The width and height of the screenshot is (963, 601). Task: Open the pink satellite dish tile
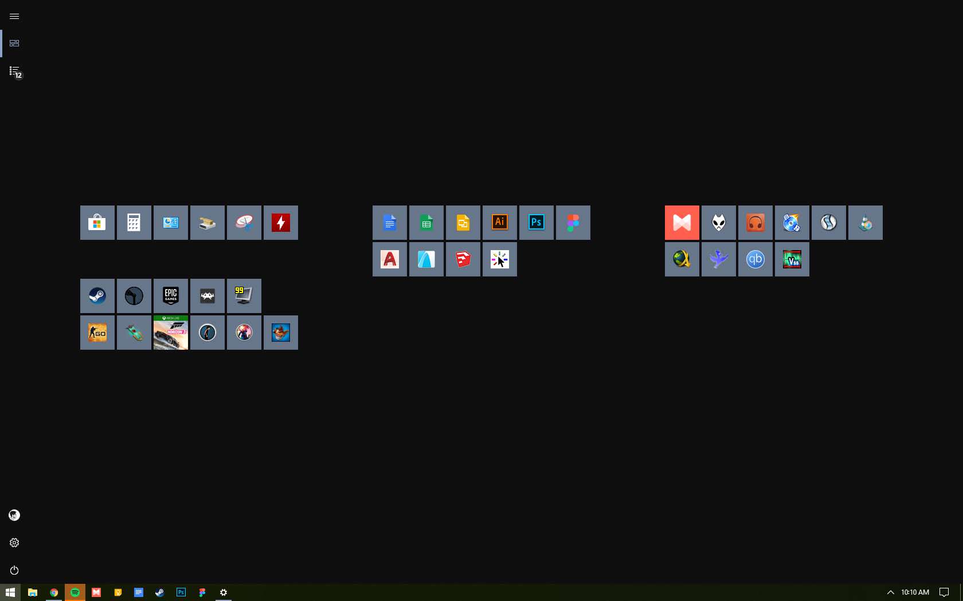244,223
